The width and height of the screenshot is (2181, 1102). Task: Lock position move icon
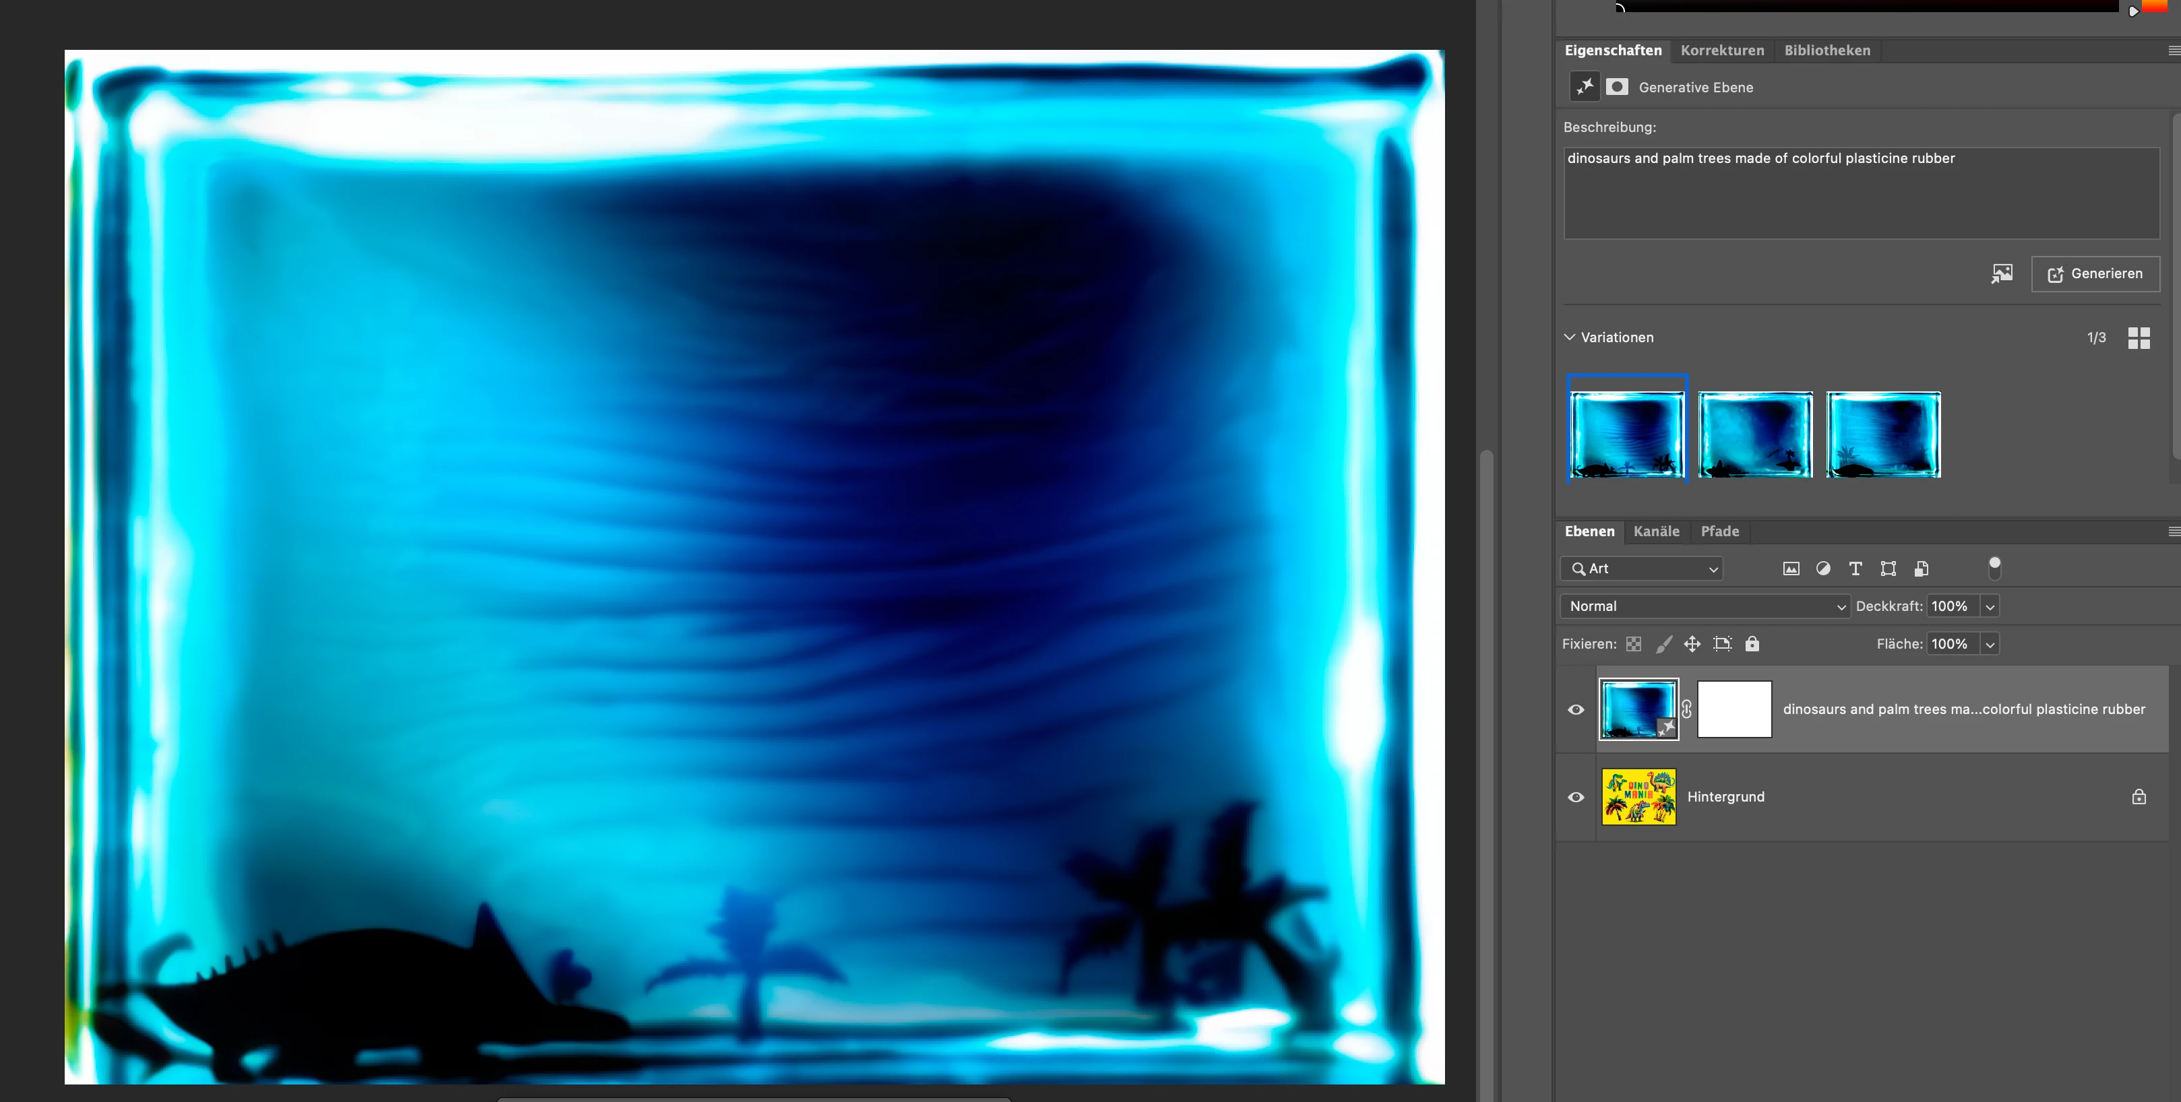[x=1692, y=644]
